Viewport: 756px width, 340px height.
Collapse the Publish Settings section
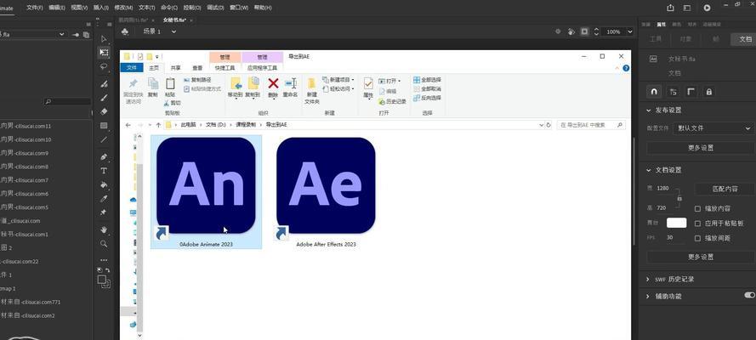[649, 110]
